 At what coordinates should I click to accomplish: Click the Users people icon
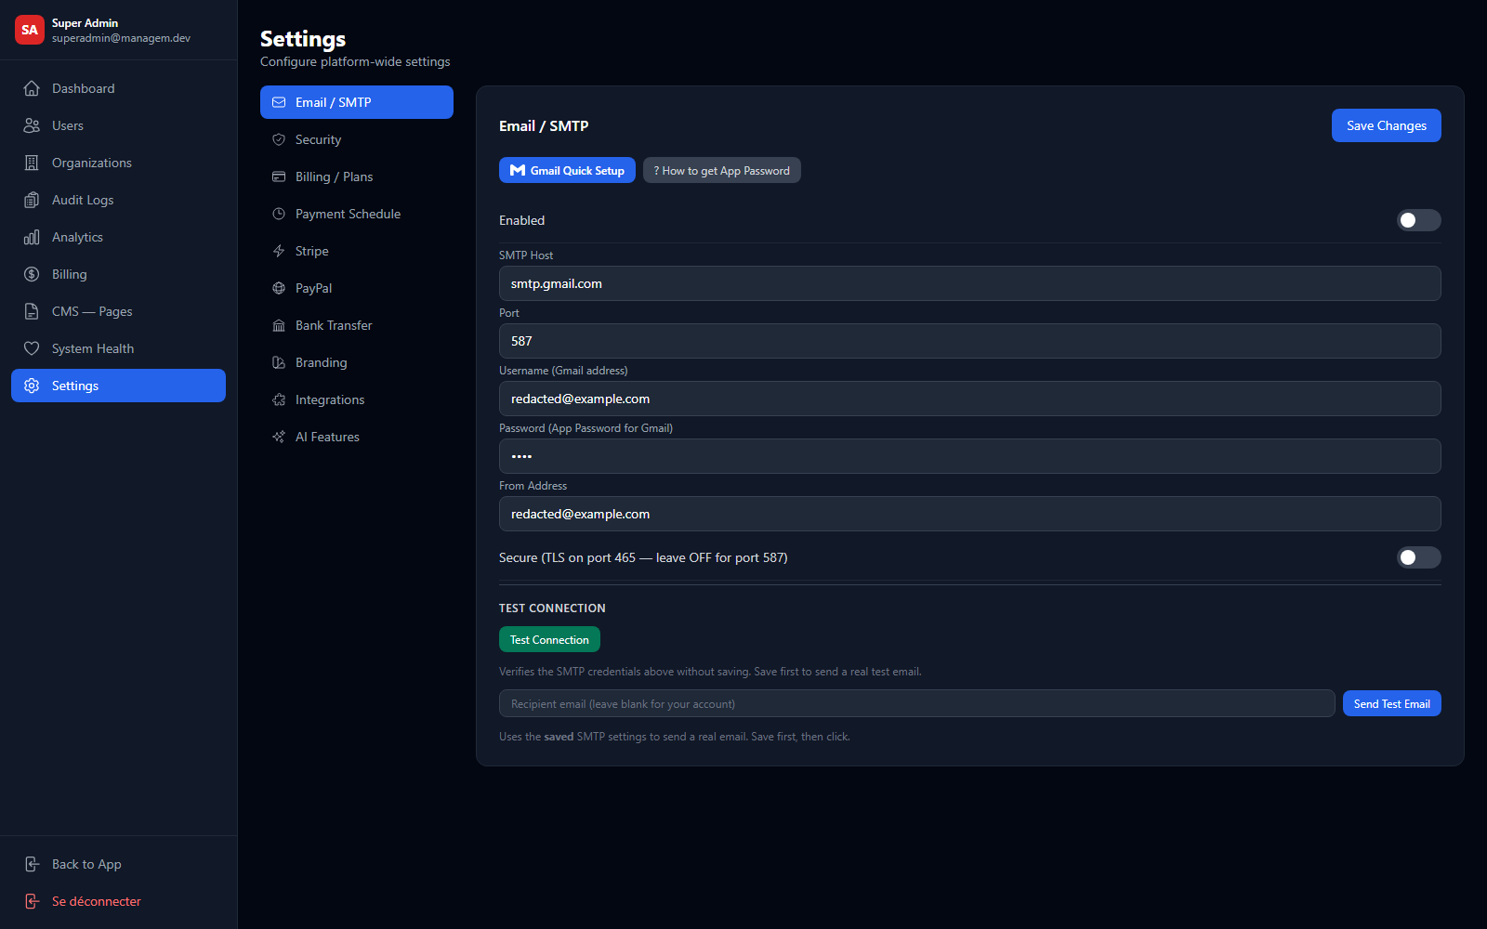tap(32, 125)
